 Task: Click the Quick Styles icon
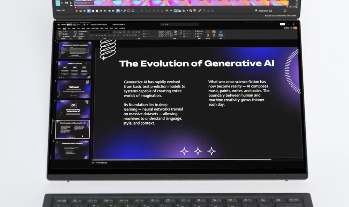click(x=180, y=33)
